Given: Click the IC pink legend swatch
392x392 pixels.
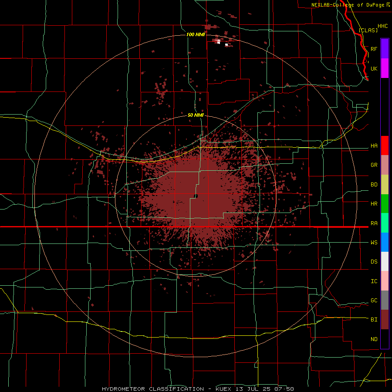Looking at the screenshot, I should click(x=385, y=281).
